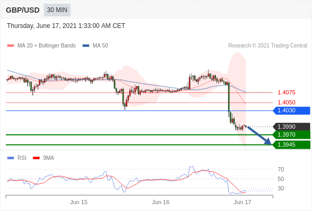This screenshot has height=211, width=312.
Task: Select the 1.4050 resistance level label
Action: coord(286,102)
